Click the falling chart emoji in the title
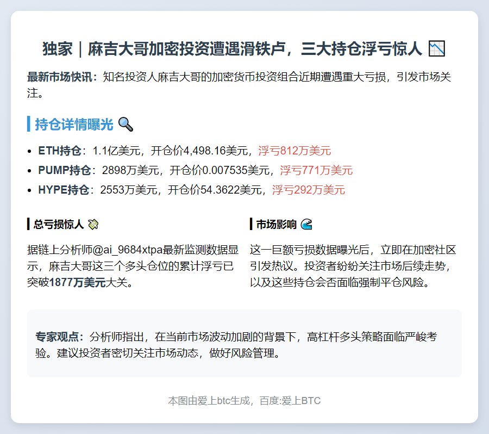The image size is (489, 434). click(x=436, y=49)
